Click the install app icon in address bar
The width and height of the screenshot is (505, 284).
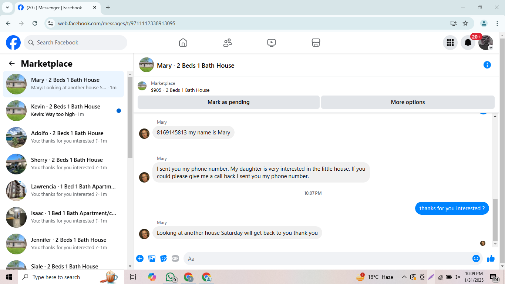[x=454, y=23]
